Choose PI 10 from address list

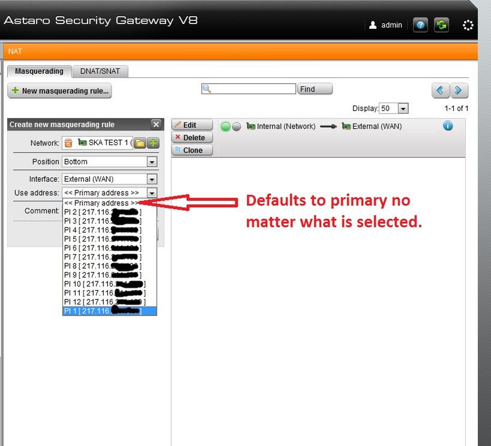pyautogui.click(x=110, y=284)
